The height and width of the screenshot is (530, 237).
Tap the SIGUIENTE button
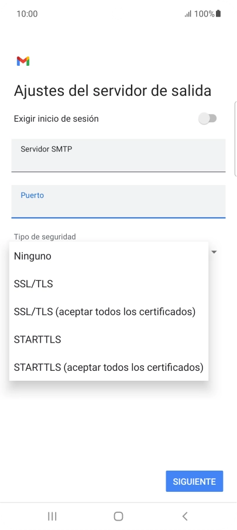194,481
